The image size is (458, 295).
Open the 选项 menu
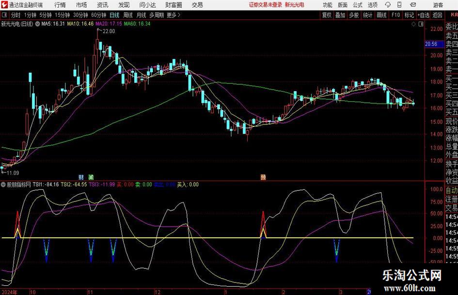tap(372, 5)
